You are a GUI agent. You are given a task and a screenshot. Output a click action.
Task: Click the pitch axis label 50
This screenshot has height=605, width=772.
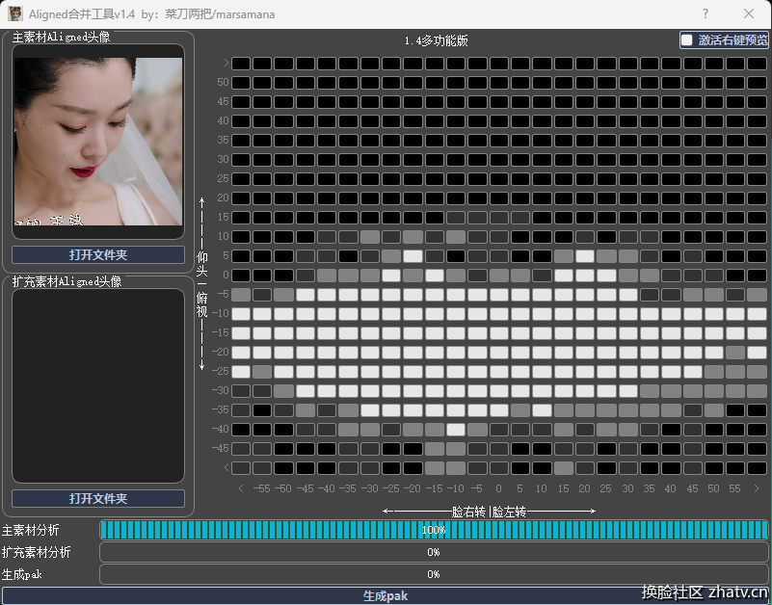point(223,82)
